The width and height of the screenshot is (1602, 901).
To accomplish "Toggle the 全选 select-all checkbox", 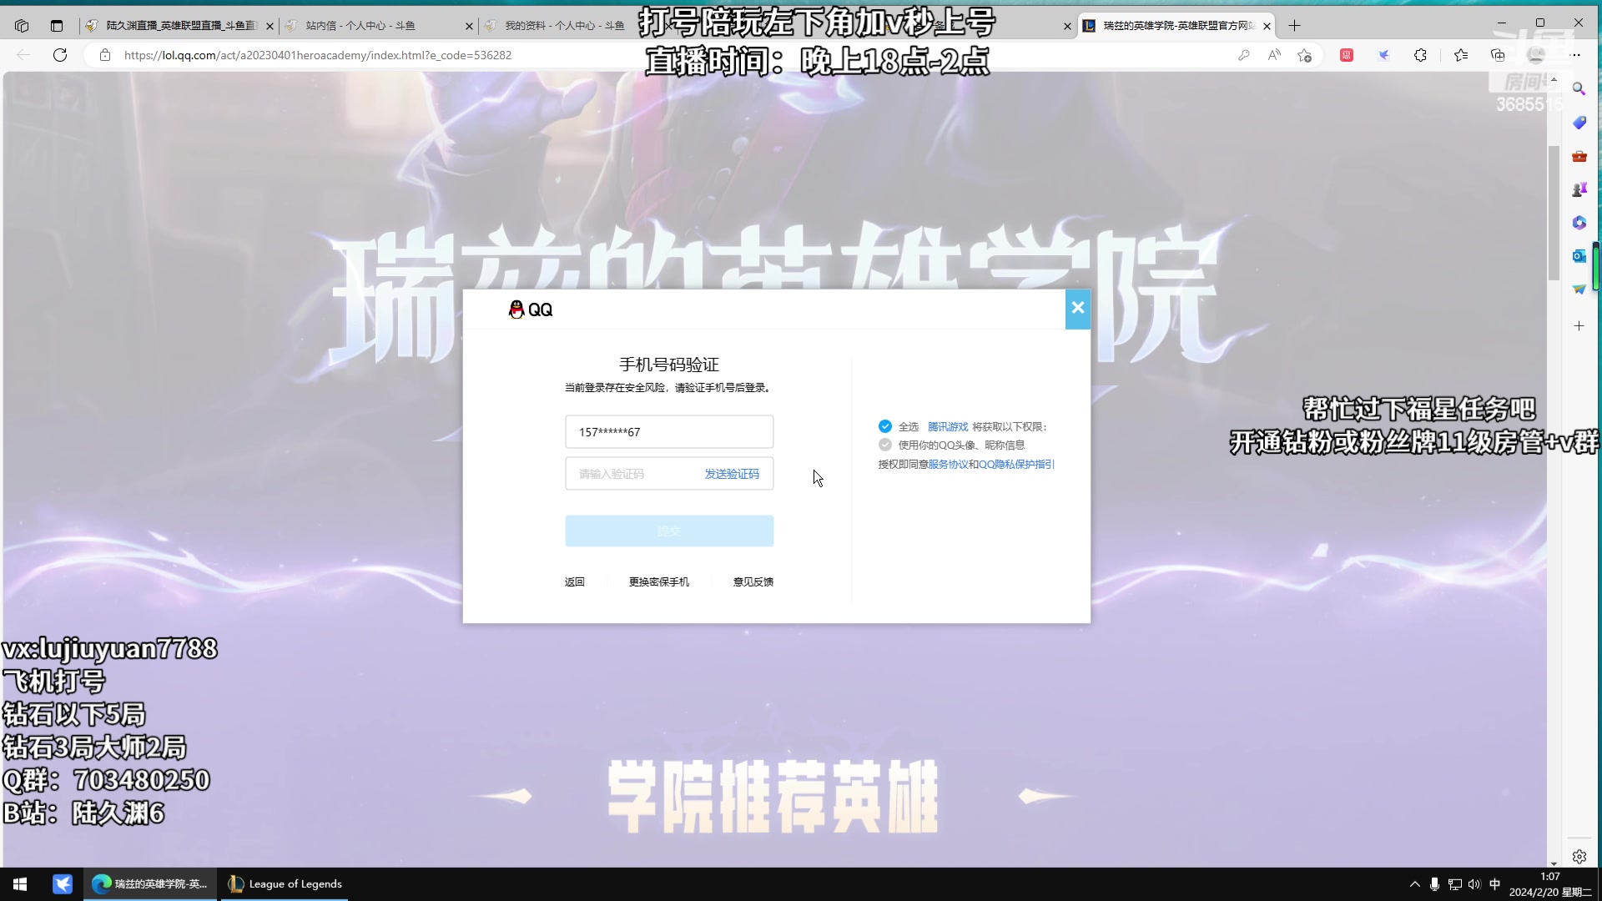I will coord(885,426).
